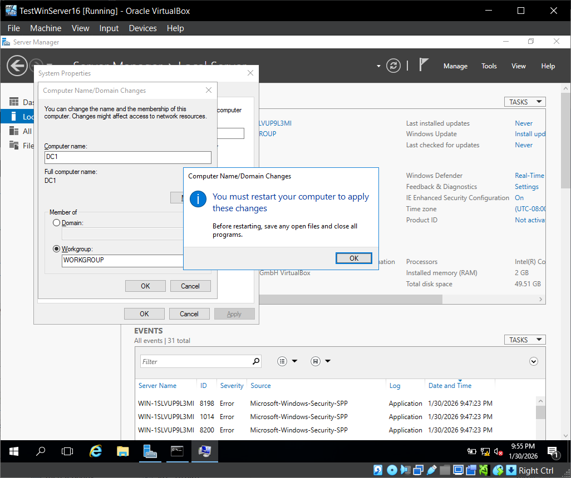Expand the events filter collapse chevron
The height and width of the screenshot is (478, 571).
coord(534,361)
